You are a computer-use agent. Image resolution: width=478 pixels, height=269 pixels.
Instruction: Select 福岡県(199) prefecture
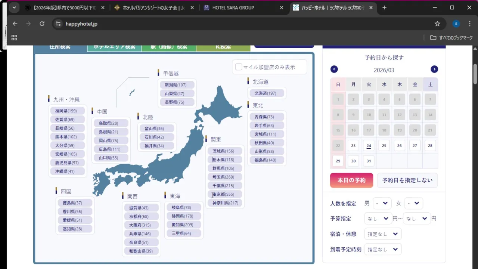tap(68, 111)
